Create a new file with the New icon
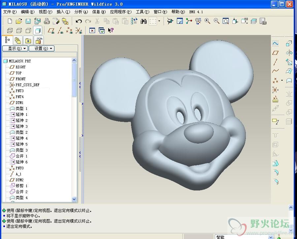The image size is (297, 239). pyautogui.click(x=10, y=21)
